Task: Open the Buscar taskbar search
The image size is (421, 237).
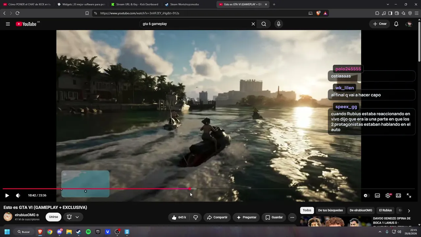Action: click(x=24, y=232)
